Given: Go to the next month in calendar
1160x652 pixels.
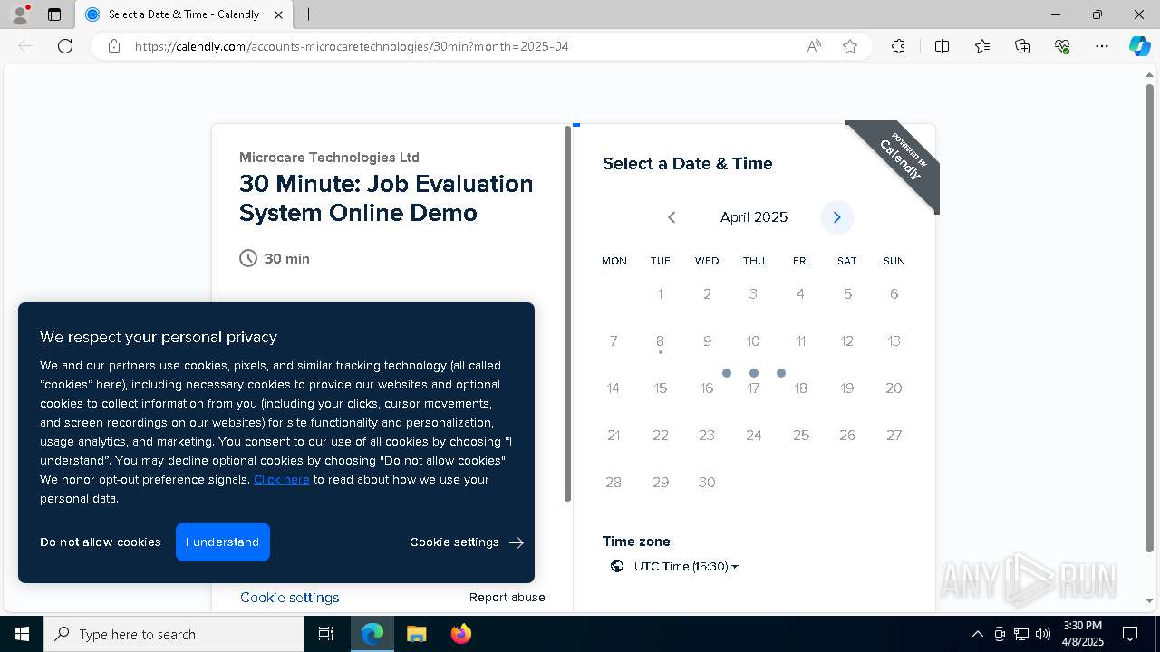Looking at the screenshot, I should (837, 217).
